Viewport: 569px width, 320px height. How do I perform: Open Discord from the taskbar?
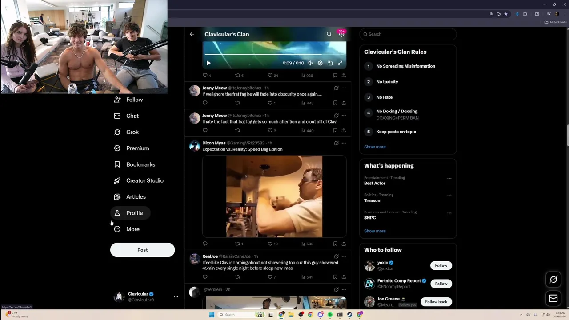320,315
